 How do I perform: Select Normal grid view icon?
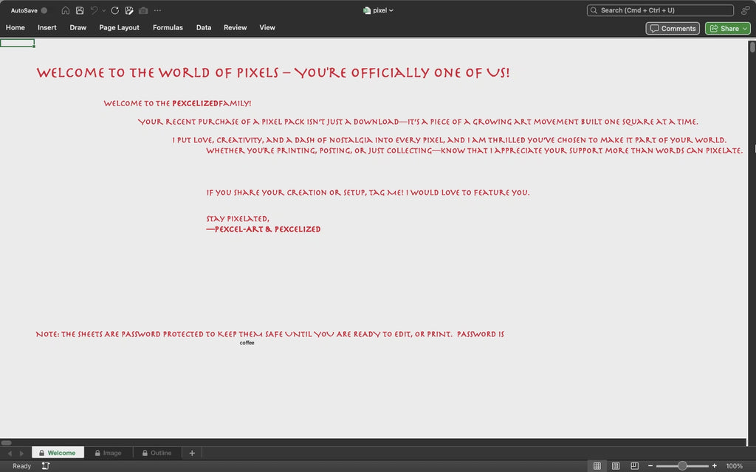(597, 466)
